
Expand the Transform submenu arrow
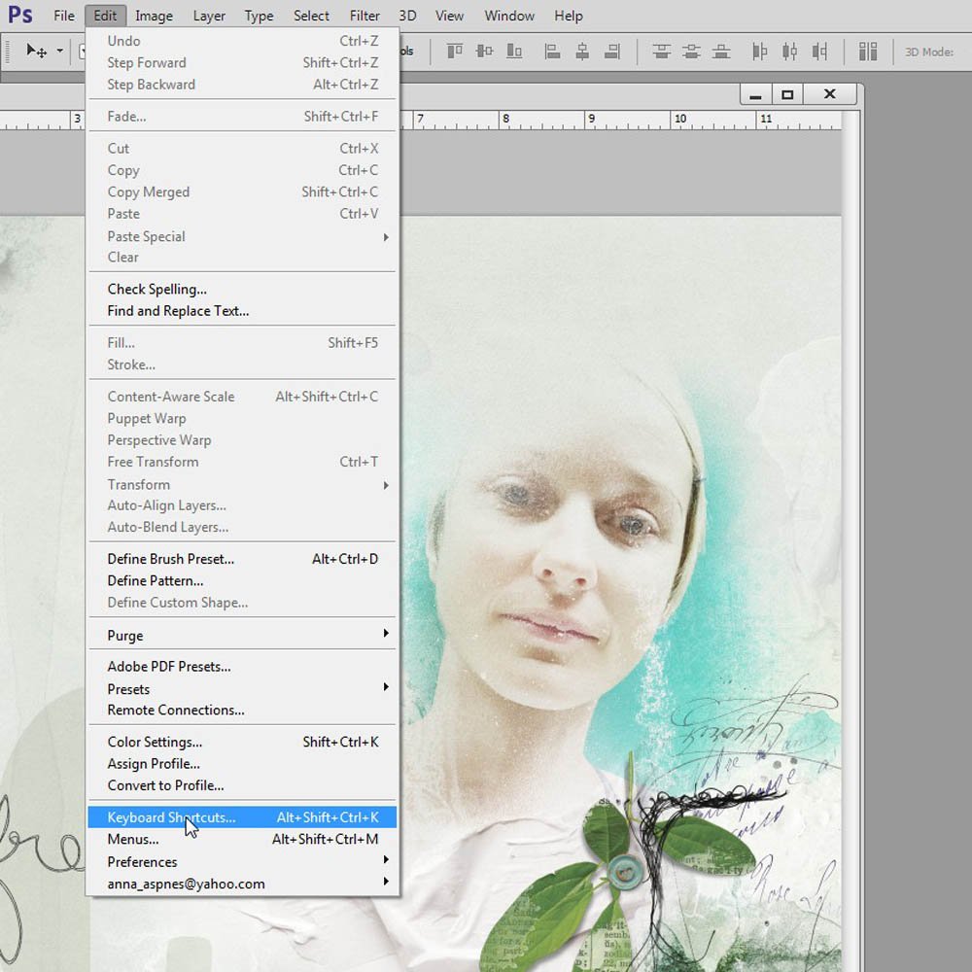click(x=386, y=485)
